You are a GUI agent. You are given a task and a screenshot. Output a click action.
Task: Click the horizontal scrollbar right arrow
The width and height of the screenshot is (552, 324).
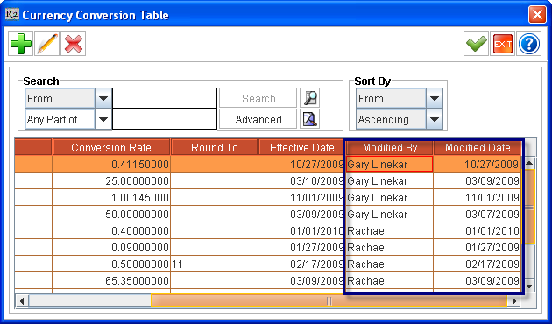[x=514, y=300]
